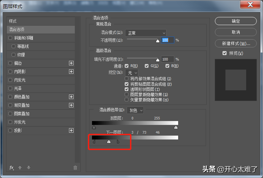
Task: Toggle the G(G) channel checkbox
Action: click(x=147, y=66)
